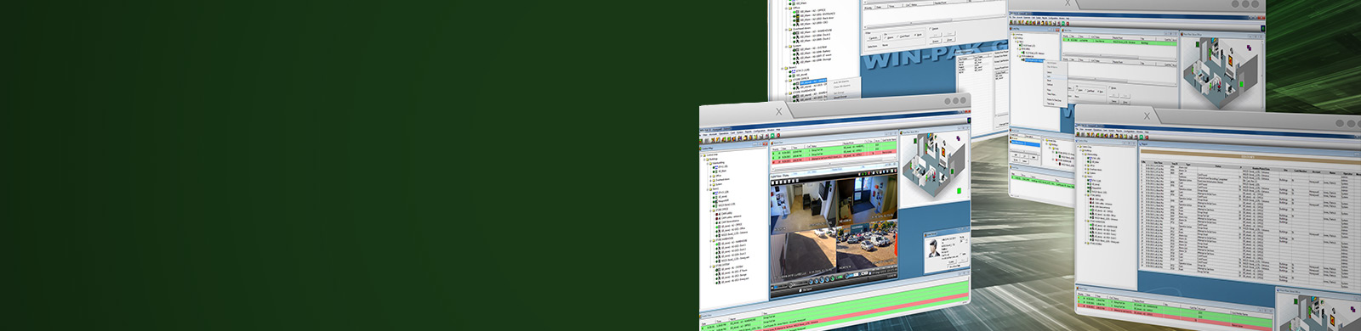
Task: Select the red alarm row above video
Action: click(834, 156)
